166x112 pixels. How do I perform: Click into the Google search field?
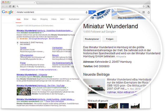click(50, 12)
